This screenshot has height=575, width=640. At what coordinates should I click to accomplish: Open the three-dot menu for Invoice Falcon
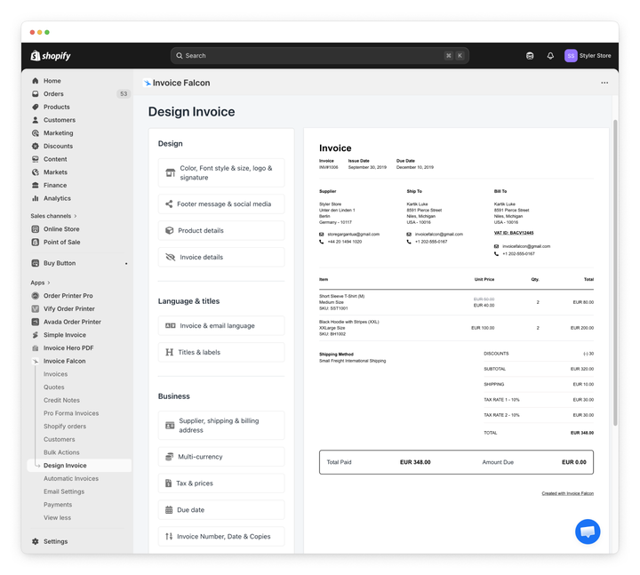coord(604,83)
